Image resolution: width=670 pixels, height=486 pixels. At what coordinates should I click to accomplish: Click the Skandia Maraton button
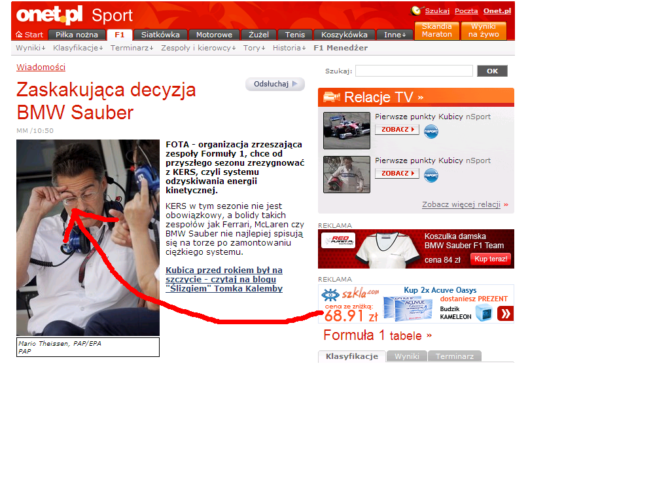(x=436, y=30)
